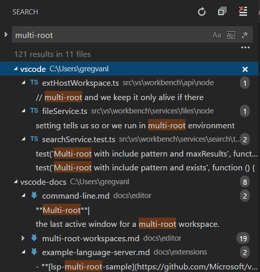
Task: Toggle Use Regular Expression option
Action: pyautogui.click(x=245, y=35)
